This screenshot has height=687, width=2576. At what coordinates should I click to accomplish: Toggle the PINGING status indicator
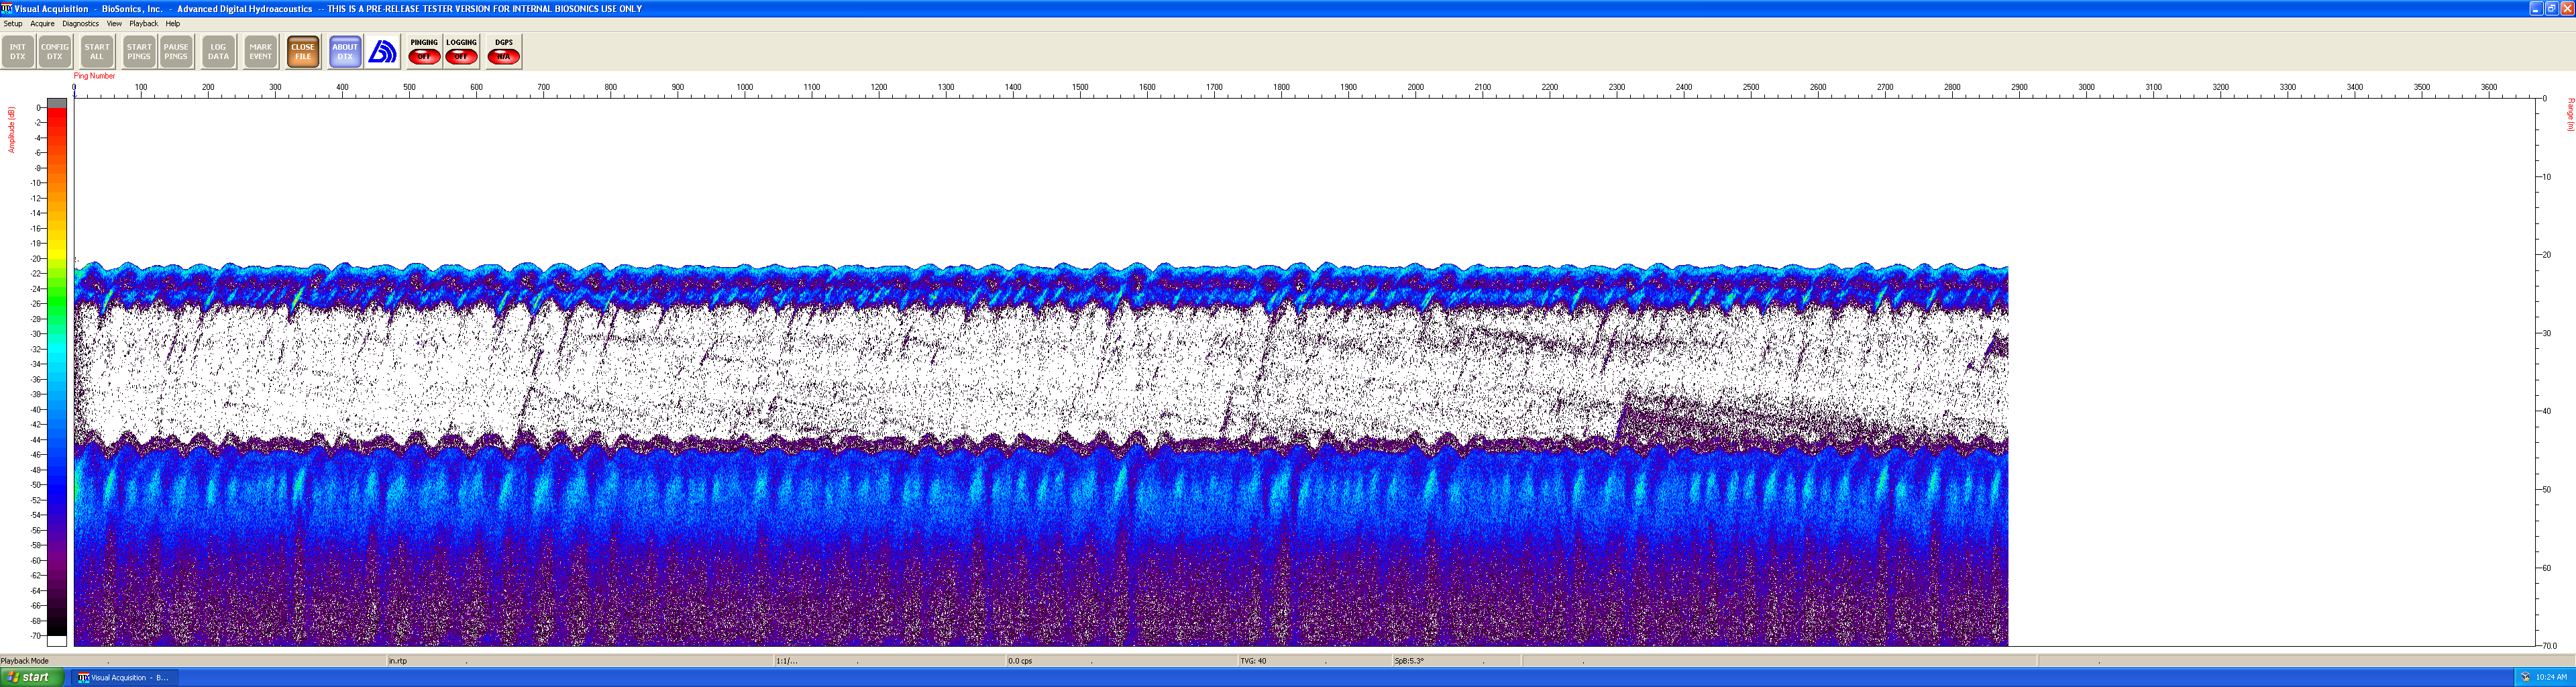click(x=424, y=52)
